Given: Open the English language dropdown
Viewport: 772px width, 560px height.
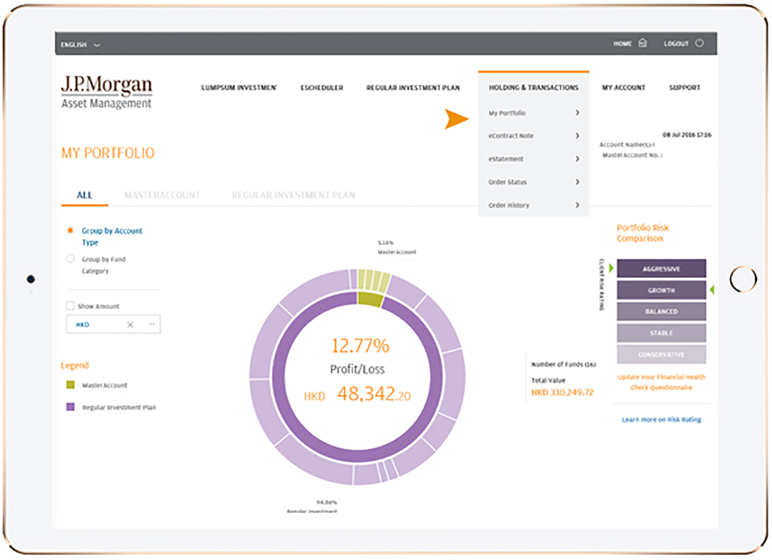Looking at the screenshot, I should click(x=80, y=45).
